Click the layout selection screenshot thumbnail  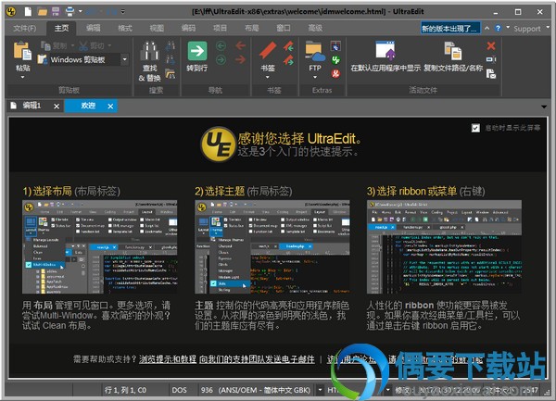(100, 247)
